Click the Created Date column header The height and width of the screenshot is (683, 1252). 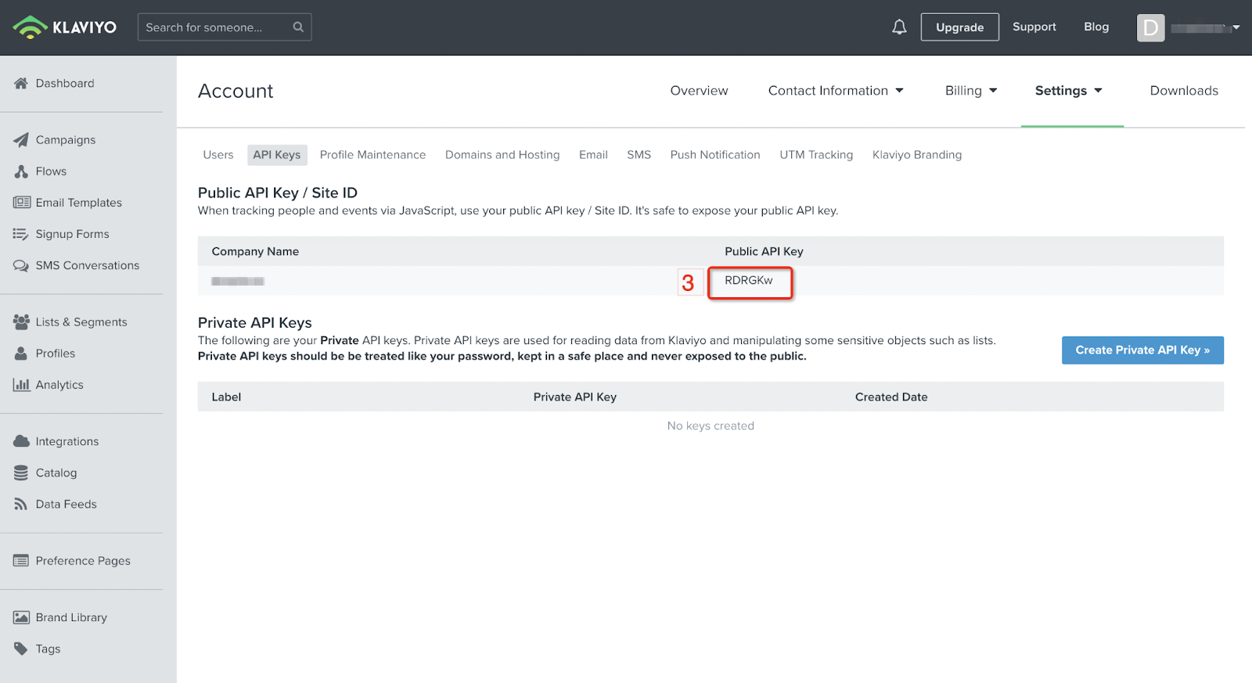click(x=891, y=397)
